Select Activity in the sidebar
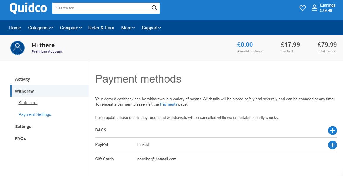 (23, 79)
